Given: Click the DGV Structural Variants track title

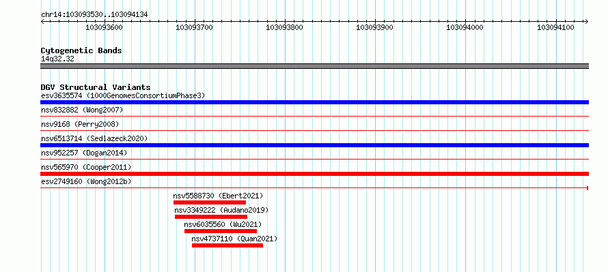Looking at the screenshot, I should 96,87.
